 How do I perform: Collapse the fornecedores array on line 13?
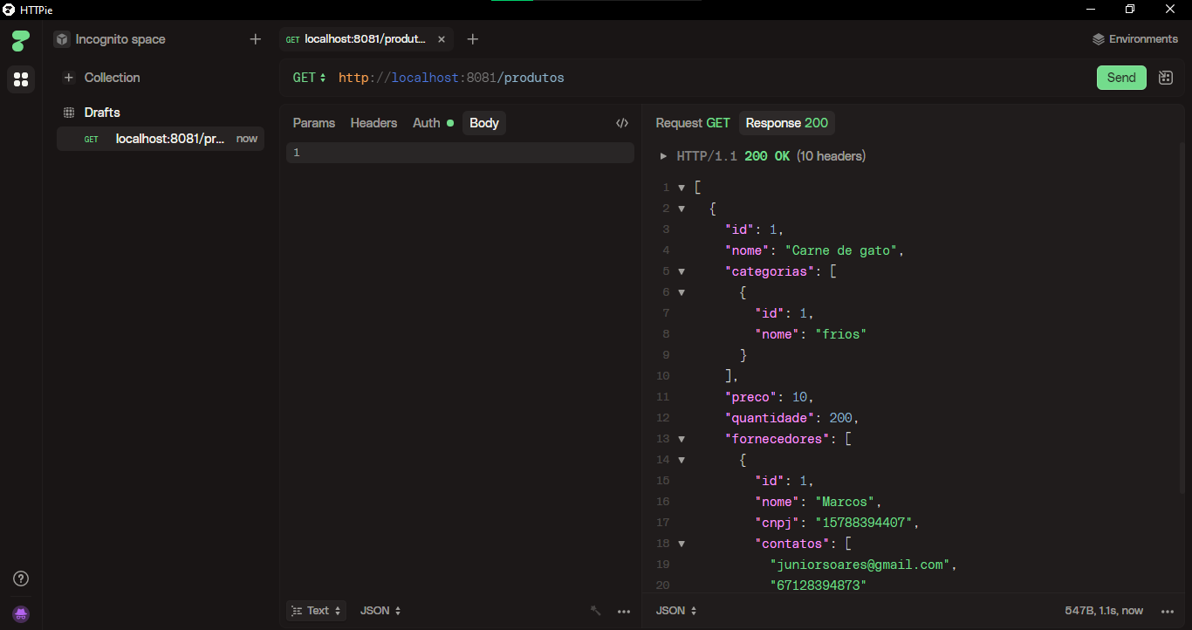pos(682,439)
